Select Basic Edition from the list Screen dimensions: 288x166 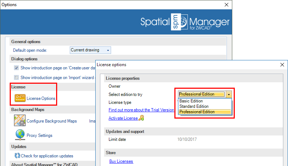pos(191,101)
